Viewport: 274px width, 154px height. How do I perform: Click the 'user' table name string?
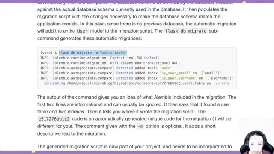166,68
